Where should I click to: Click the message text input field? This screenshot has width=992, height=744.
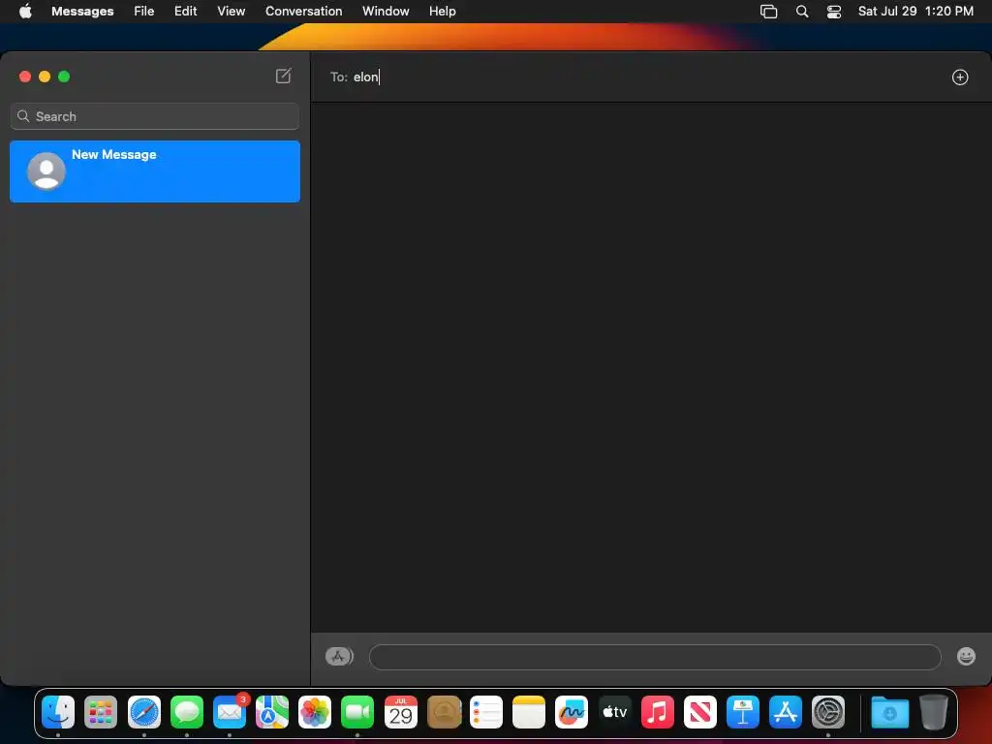(x=655, y=657)
